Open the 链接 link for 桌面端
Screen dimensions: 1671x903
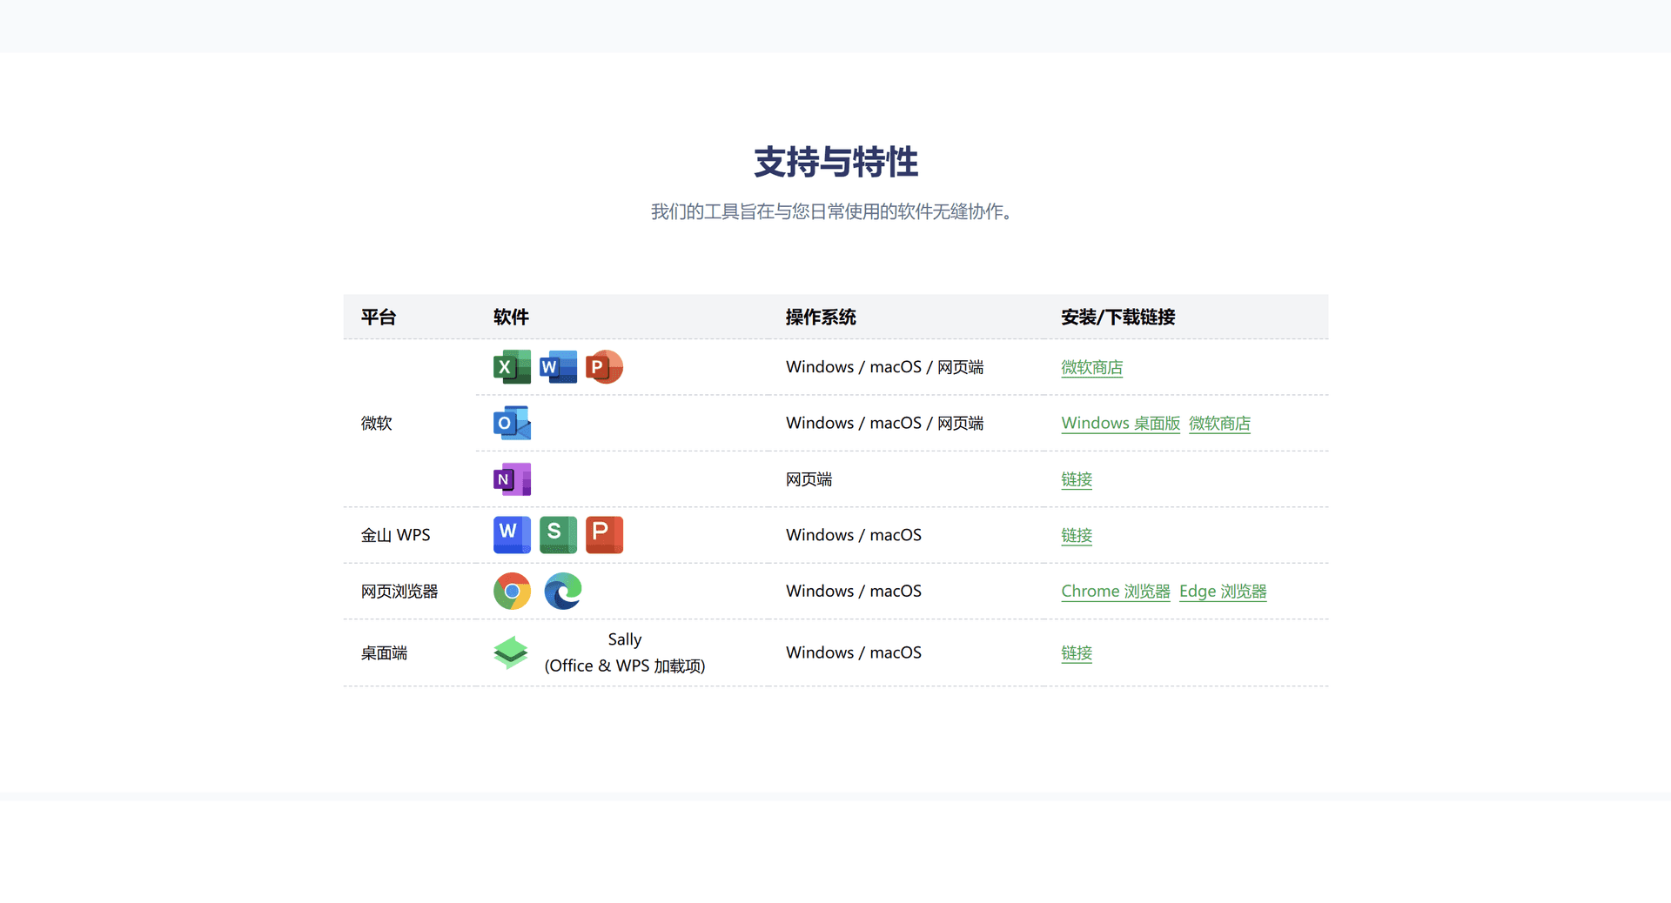tap(1077, 653)
